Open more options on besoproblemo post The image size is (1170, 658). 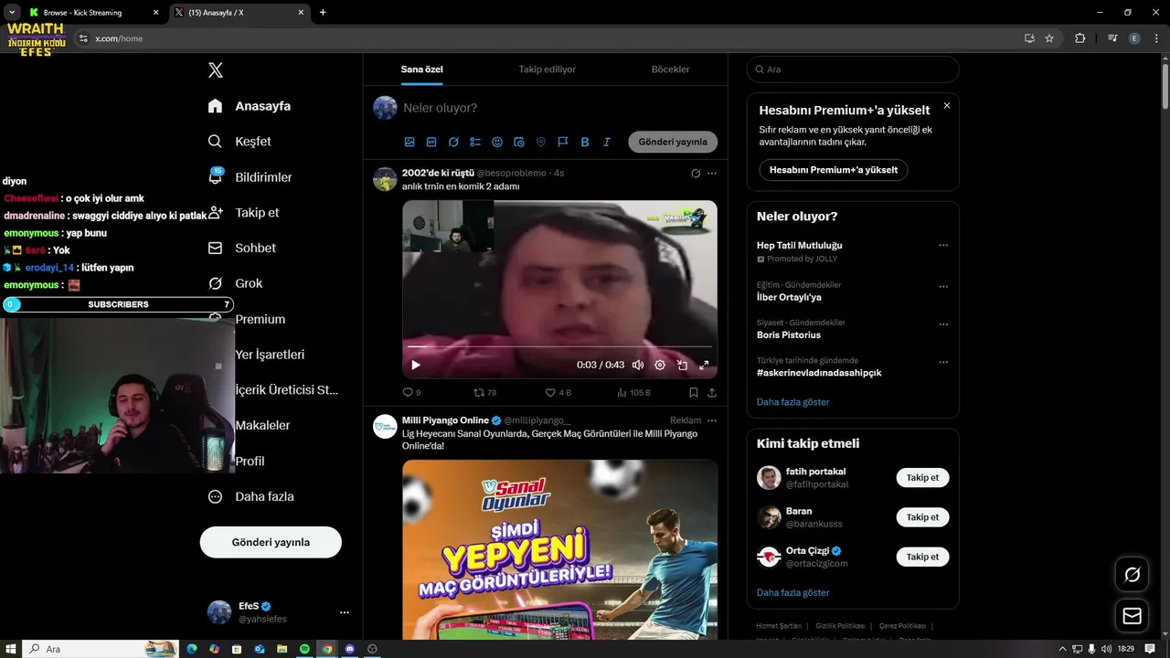[x=712, y=173]
